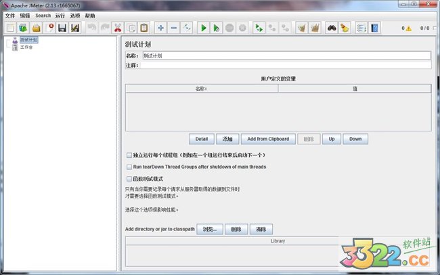440x275 pixels.
Task: Select 工作台 node in the tree
Action: coord(26,47)
